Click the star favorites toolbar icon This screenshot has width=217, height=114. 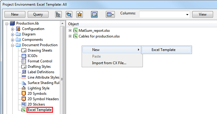(x=80, y=14)
